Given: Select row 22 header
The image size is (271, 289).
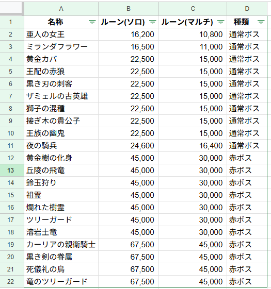Looking at the screenshot, I should click(x=11, y=282).
